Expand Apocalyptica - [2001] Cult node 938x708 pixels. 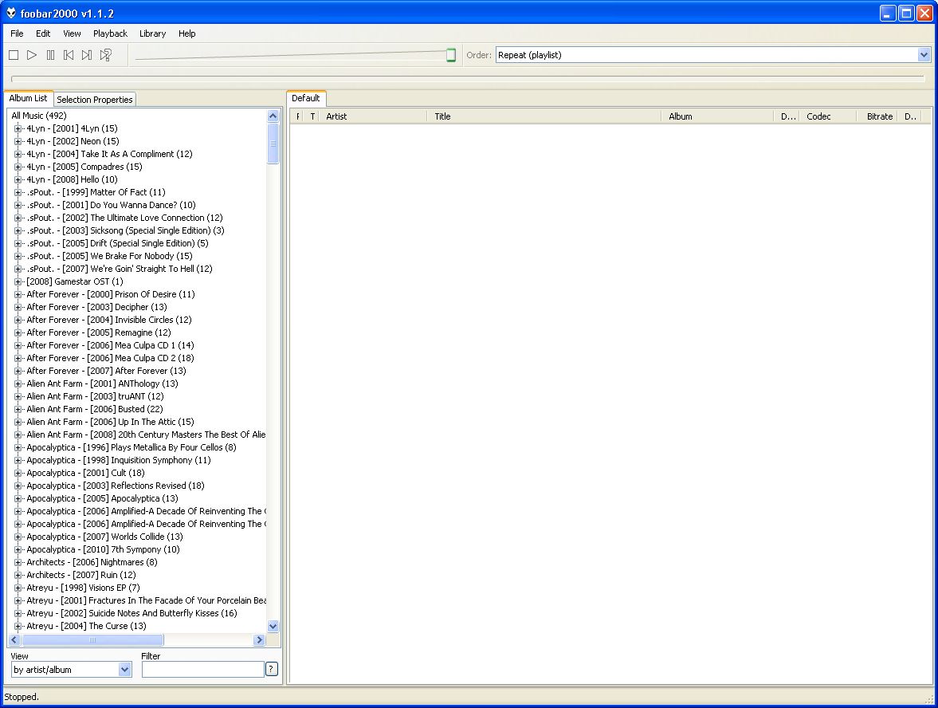point(18,473)
